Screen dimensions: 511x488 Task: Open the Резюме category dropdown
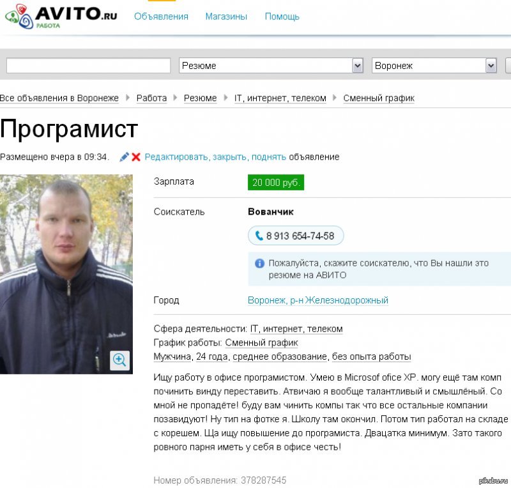point(271,66)
